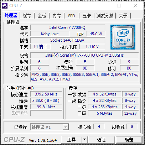Click the processor name field Intel Core i7 7700HQ
The image size is (145, 145).
(x=67, y=27)
